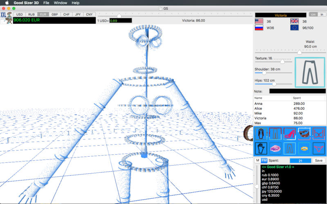Open the Help menu
The height and width of the screenshot is (204, 327).
pyautogui.click(x=76, y=3)
